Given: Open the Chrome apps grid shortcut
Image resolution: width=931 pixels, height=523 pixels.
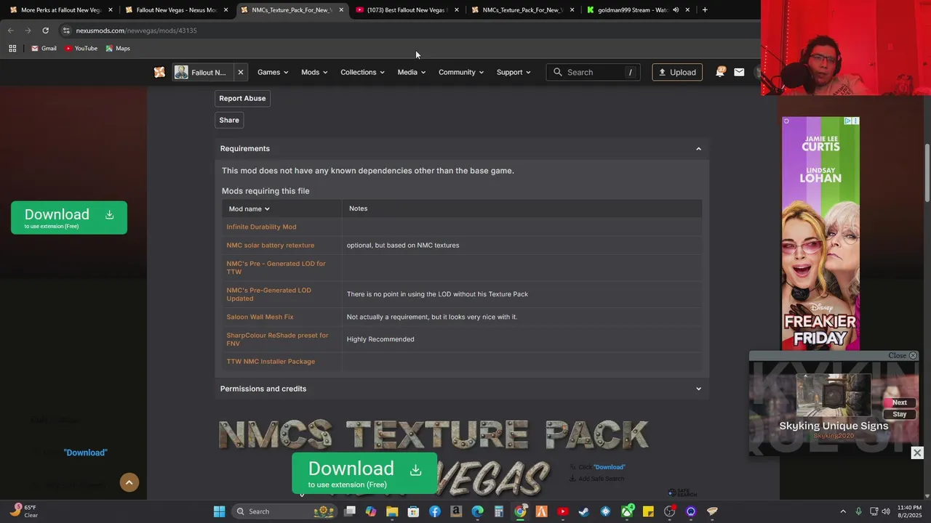Looking at the screenshot, I should [12, 49].
